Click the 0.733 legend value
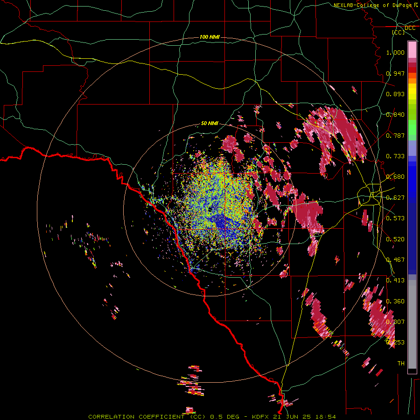This screenshot has height=420, width=420. 395,156
